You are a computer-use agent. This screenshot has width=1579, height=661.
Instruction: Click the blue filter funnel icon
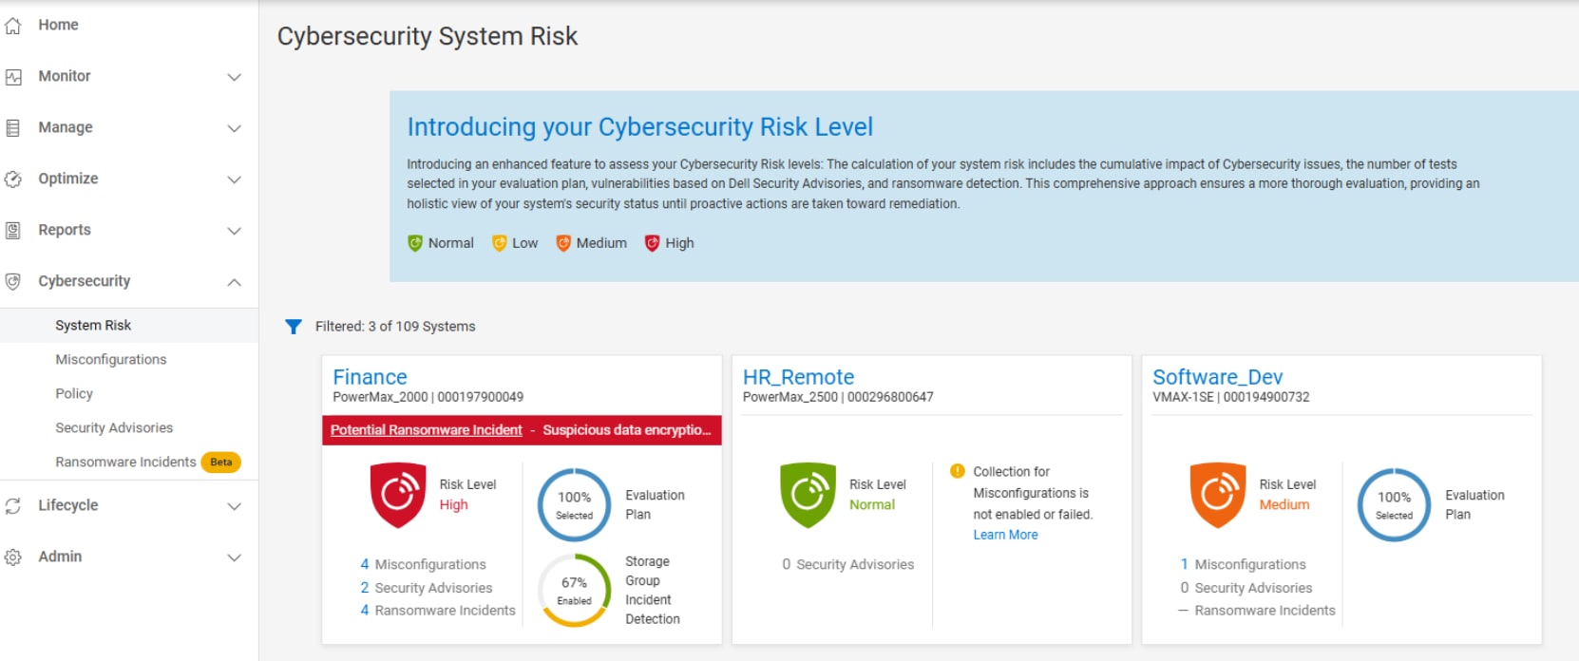pyautogui.click(x=294, y=327)
